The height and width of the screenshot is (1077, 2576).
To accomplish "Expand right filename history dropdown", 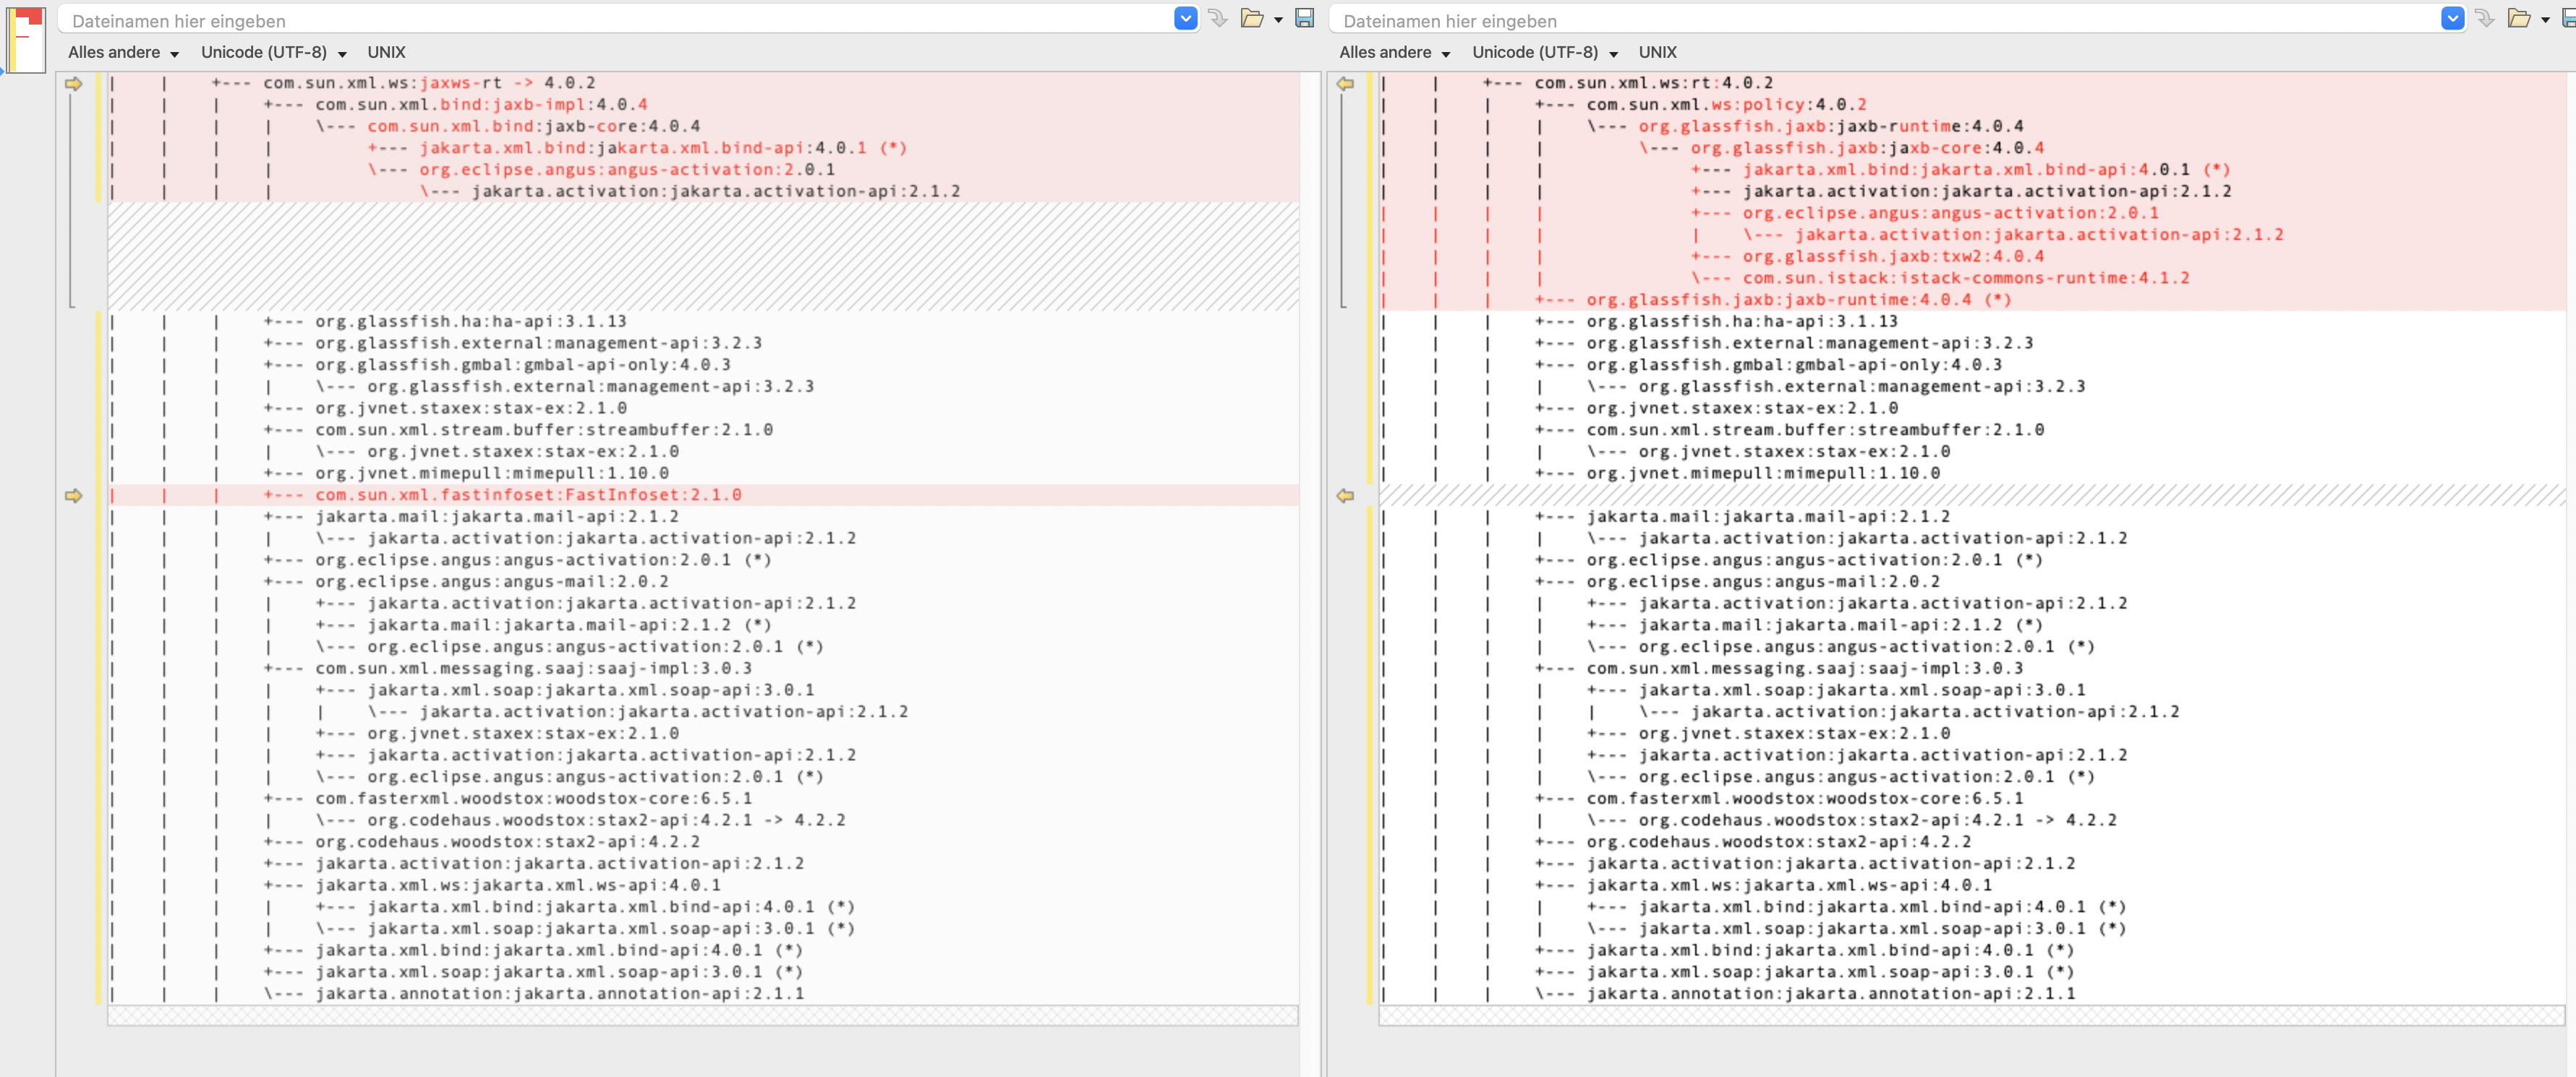I will (2452, 18).
